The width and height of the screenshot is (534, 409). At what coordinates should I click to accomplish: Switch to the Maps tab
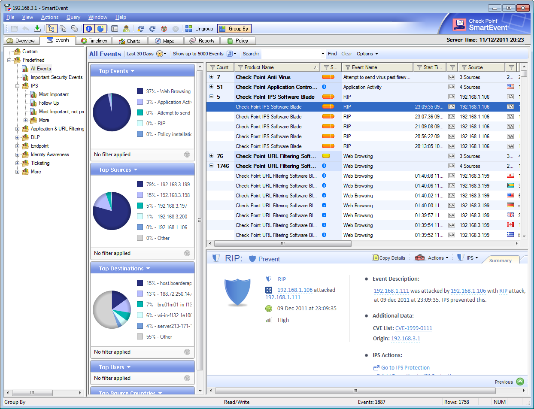click(x=165, y=41)
